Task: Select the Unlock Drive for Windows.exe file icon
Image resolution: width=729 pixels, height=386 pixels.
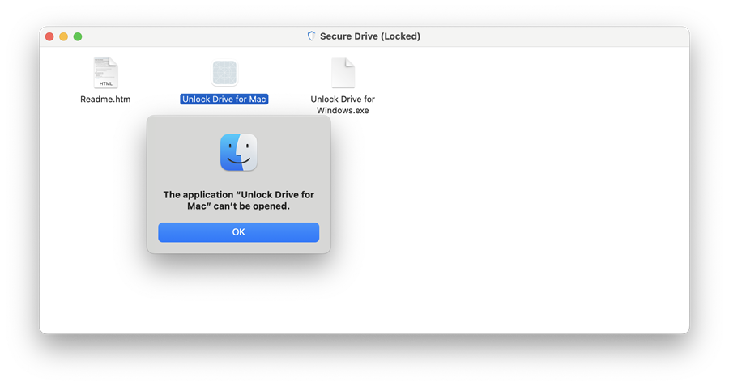Action: click(343, 73)
